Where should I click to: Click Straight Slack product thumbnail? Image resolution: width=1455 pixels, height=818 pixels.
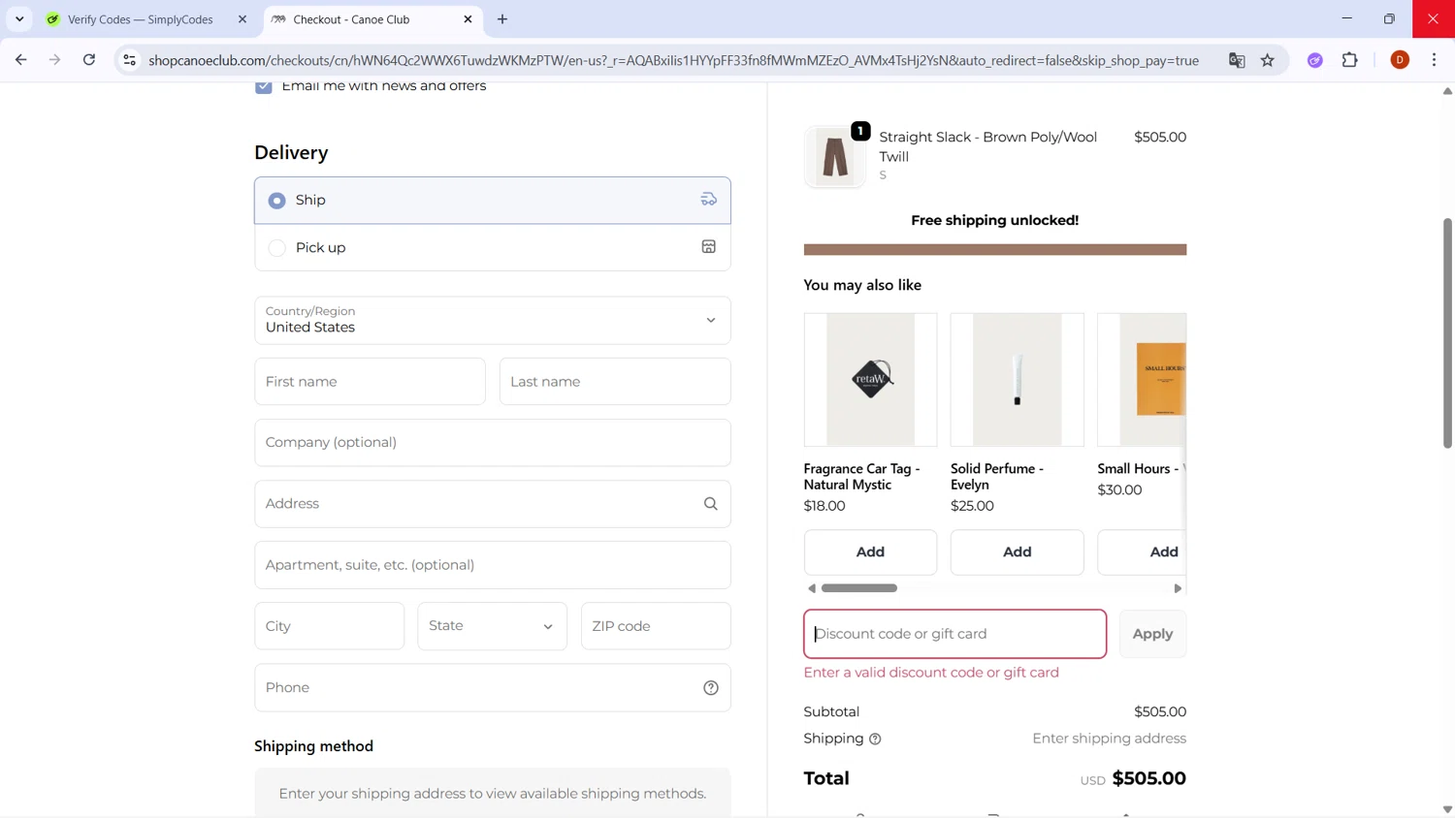pyautogui.click(x=835, y=156)
